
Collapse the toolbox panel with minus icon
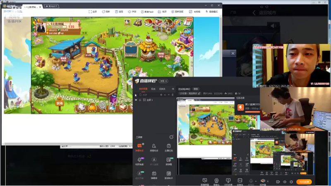click(x=171, y=137)
